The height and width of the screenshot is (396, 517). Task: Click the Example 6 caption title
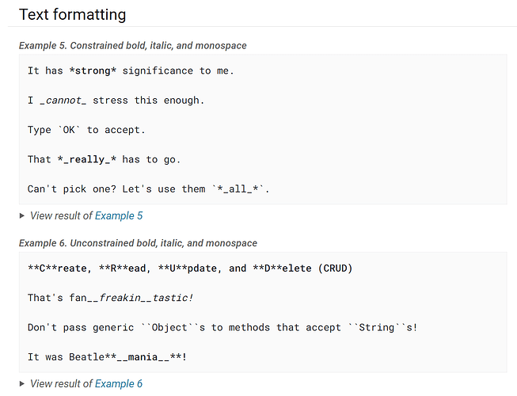(x=138, y=243)
